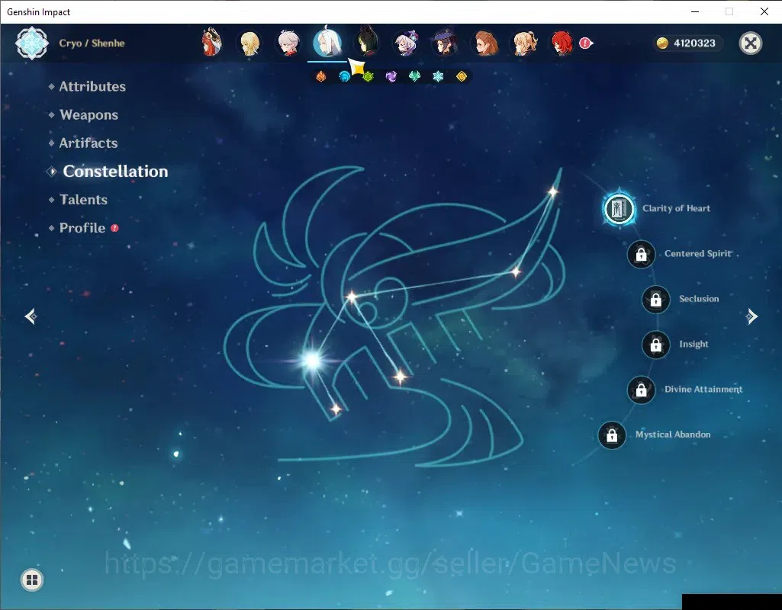782x610 pixels.
Task: Go to next character with right arrow
Action: coord(751,316)
